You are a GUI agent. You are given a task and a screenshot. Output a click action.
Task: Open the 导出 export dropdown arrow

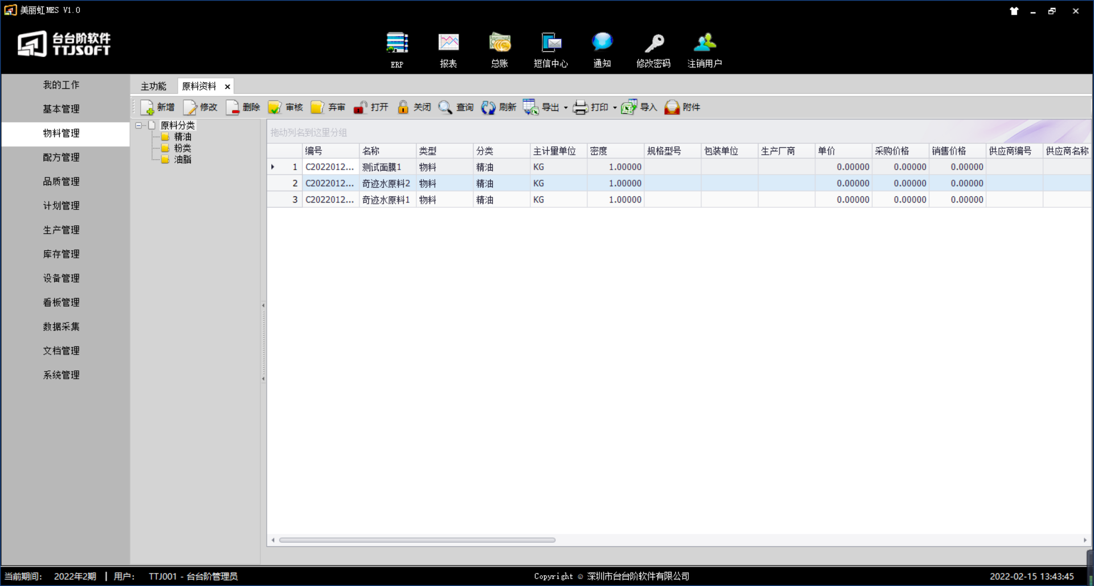[566, 108]
